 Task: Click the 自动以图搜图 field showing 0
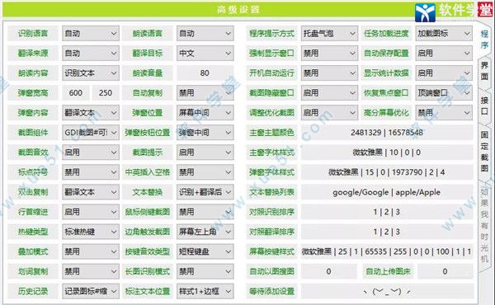[329, 271]
